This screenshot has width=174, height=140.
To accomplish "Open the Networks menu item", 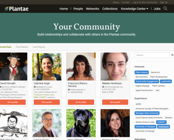I will (92, 9).
